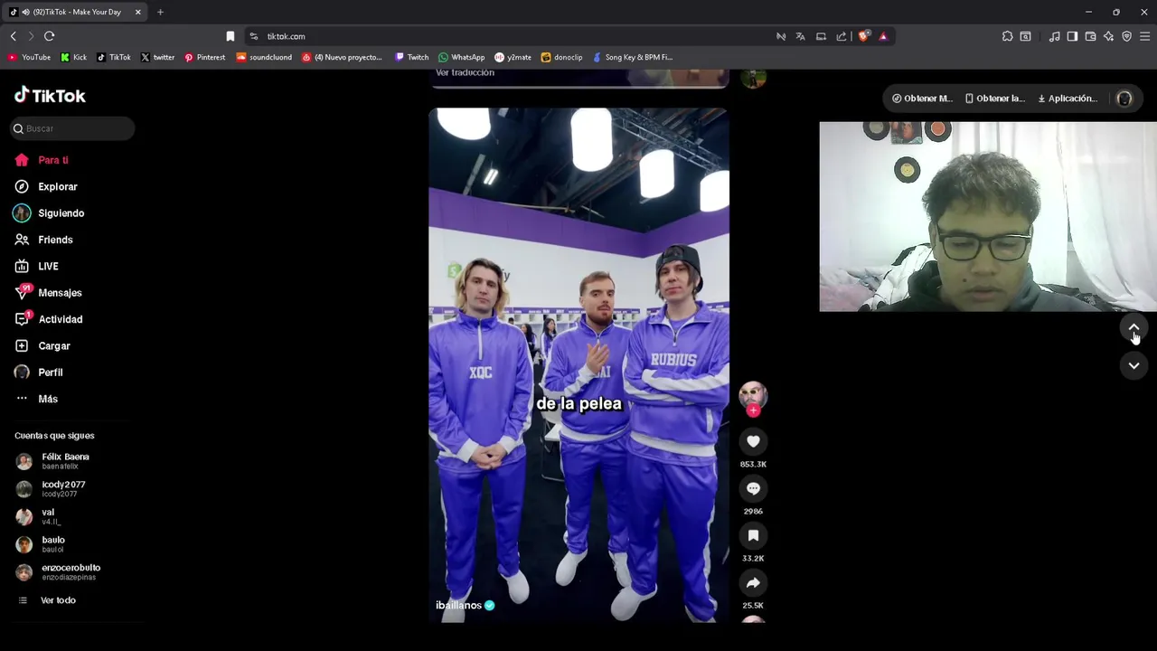Open the Brave VPN shield icon
The image size is (1157, 651).
1126,36
